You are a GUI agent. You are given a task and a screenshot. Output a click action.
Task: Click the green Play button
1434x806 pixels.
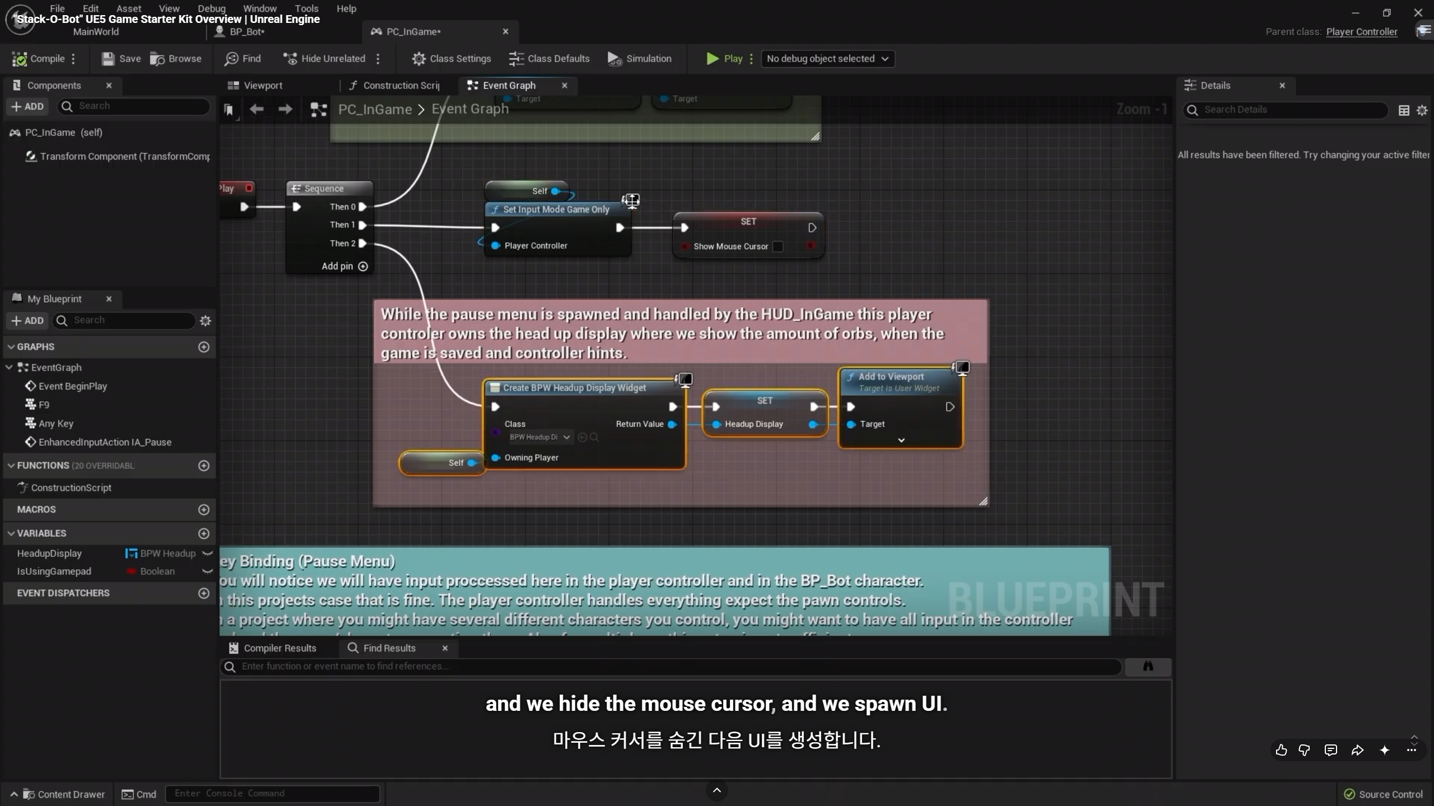coord(724,59)
